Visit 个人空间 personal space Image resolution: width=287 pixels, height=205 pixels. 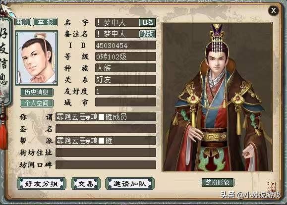[x=37, y=103]
